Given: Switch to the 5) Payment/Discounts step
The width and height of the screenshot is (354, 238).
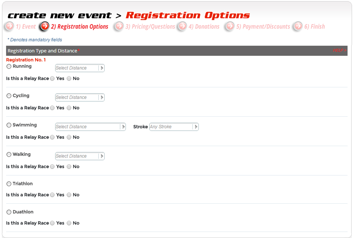Looking at the screenshot, I should (263, 27).
